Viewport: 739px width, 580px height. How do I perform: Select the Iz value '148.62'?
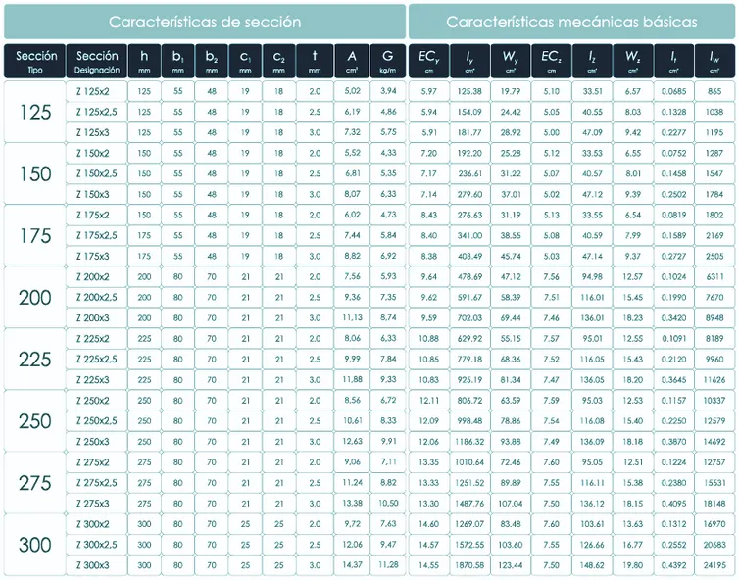(x=592, y=565)
